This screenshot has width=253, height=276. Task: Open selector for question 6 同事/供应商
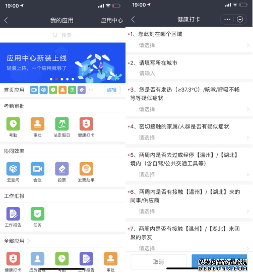tap(189, 211)
